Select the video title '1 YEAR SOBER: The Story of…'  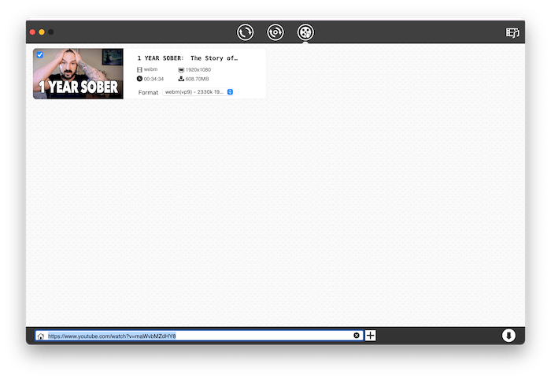click(187, 58)
